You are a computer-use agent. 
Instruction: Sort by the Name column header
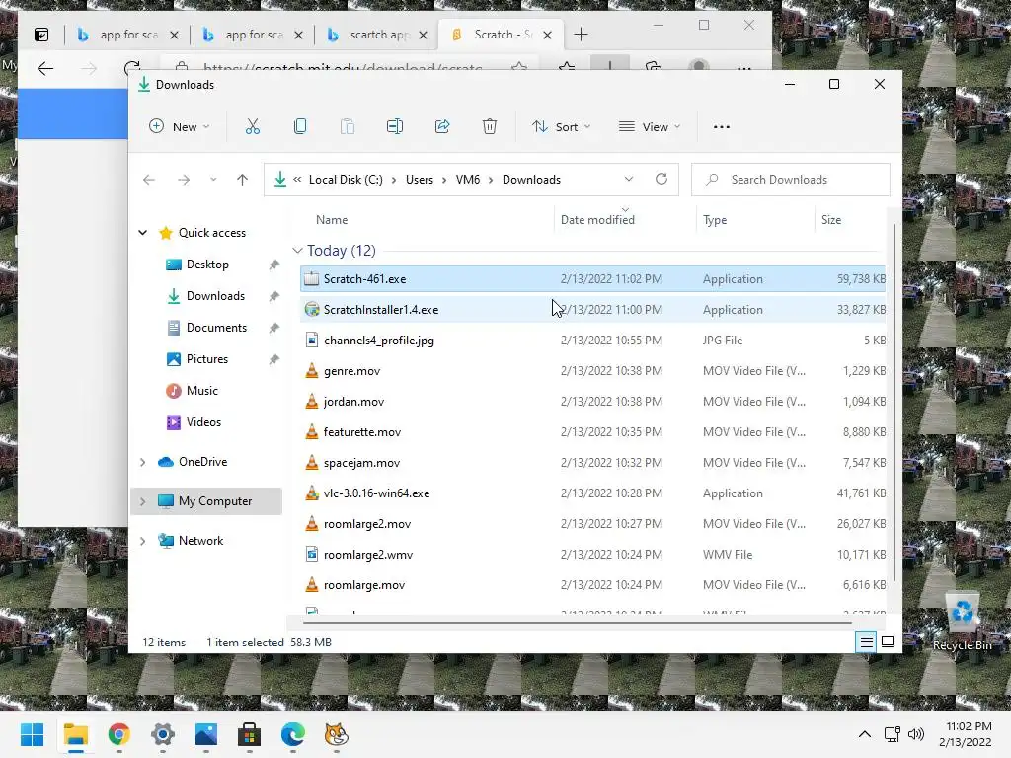point(332,220)
